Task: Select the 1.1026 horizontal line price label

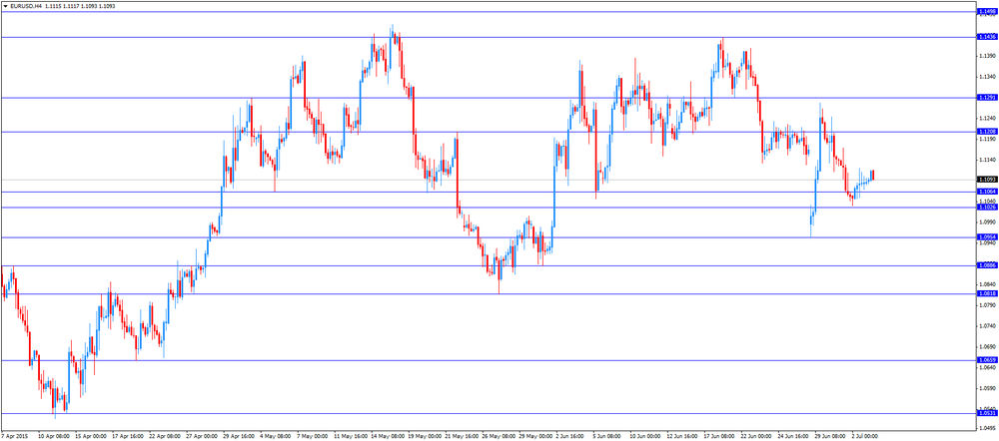Action: click(x=986, y=207)
